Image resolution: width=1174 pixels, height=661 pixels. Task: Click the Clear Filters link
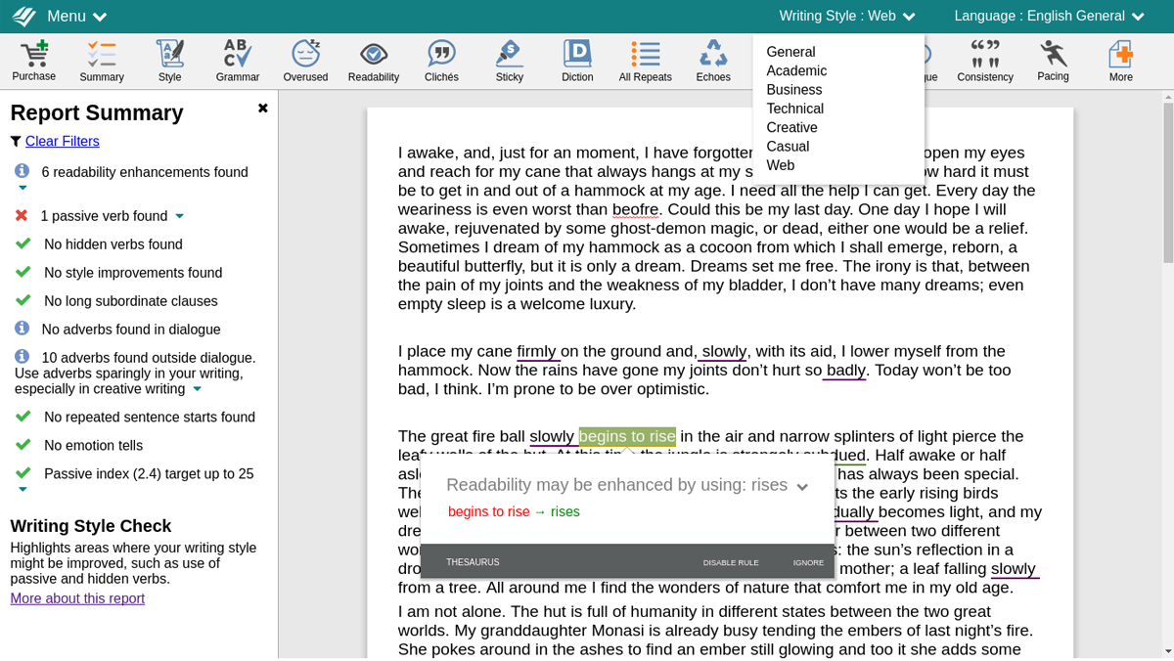tap(61, 141)
